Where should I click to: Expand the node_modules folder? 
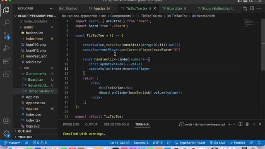tap(35, 21)
